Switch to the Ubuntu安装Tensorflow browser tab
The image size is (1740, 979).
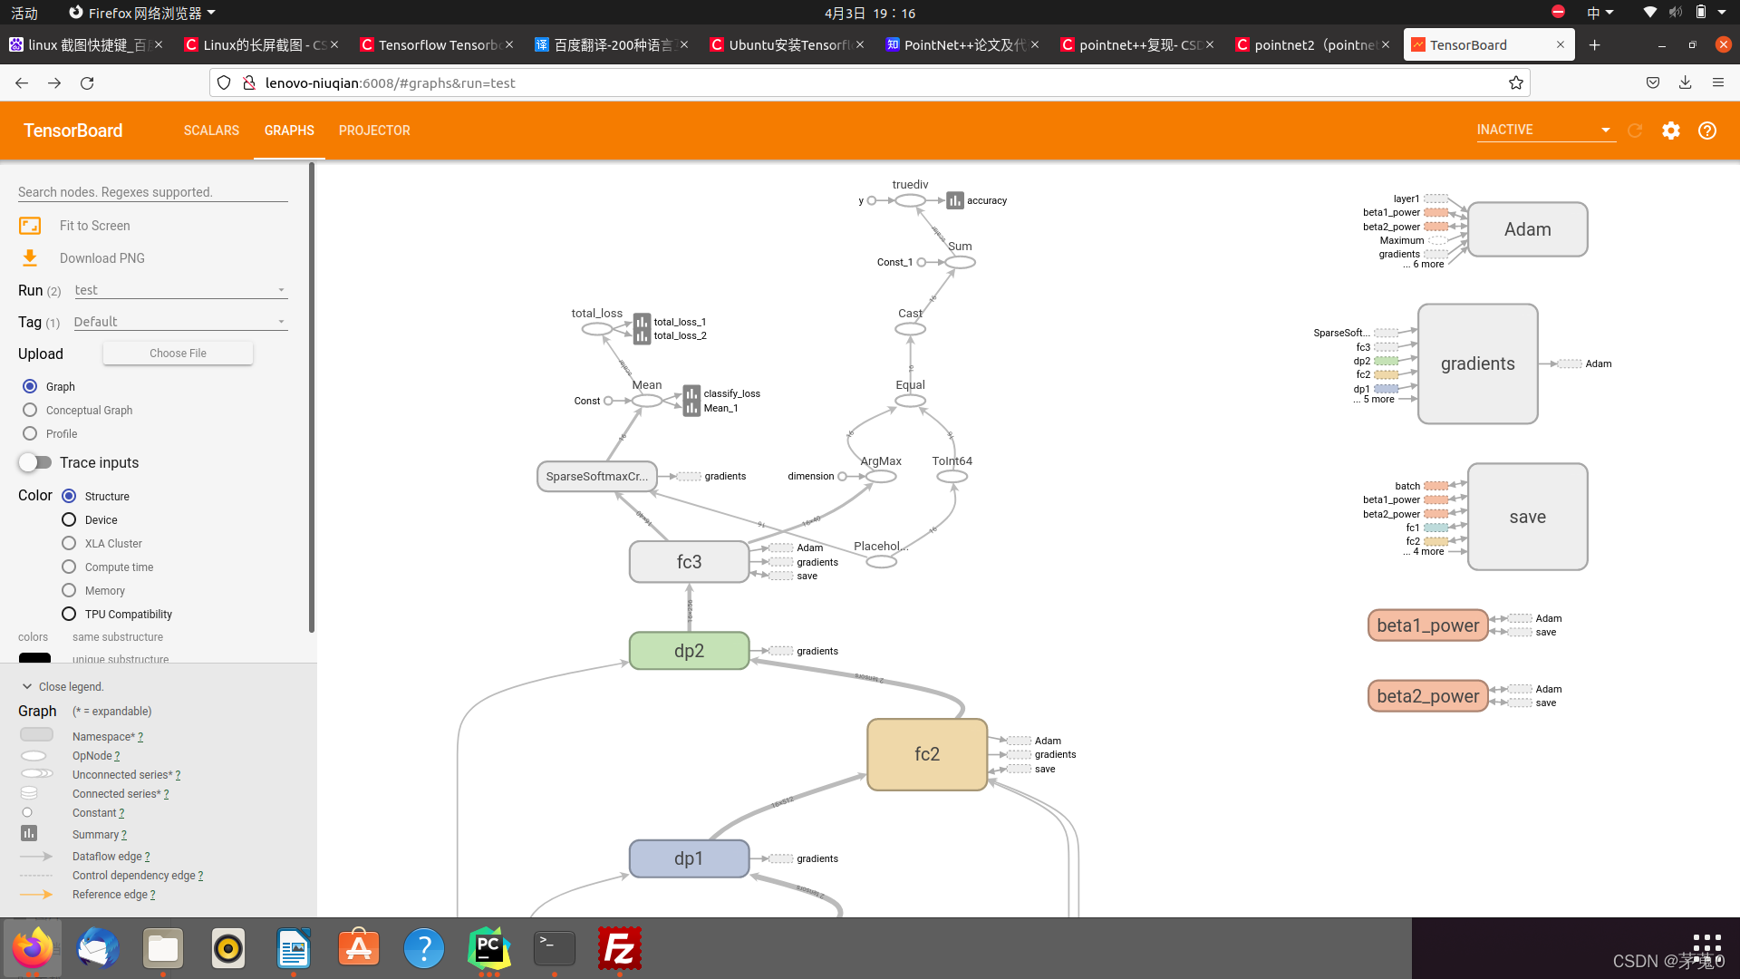click(788, 44)
